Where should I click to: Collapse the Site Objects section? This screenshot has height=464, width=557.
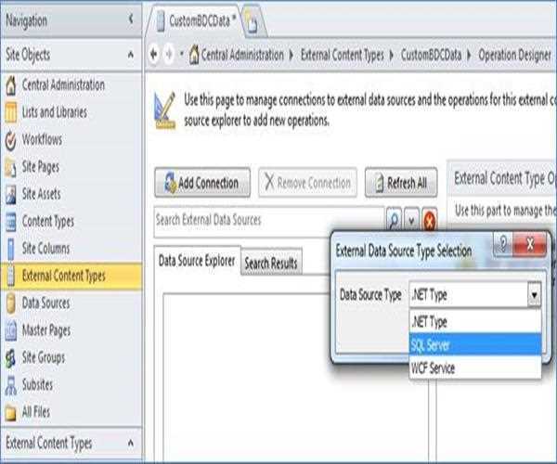[130, 55]
